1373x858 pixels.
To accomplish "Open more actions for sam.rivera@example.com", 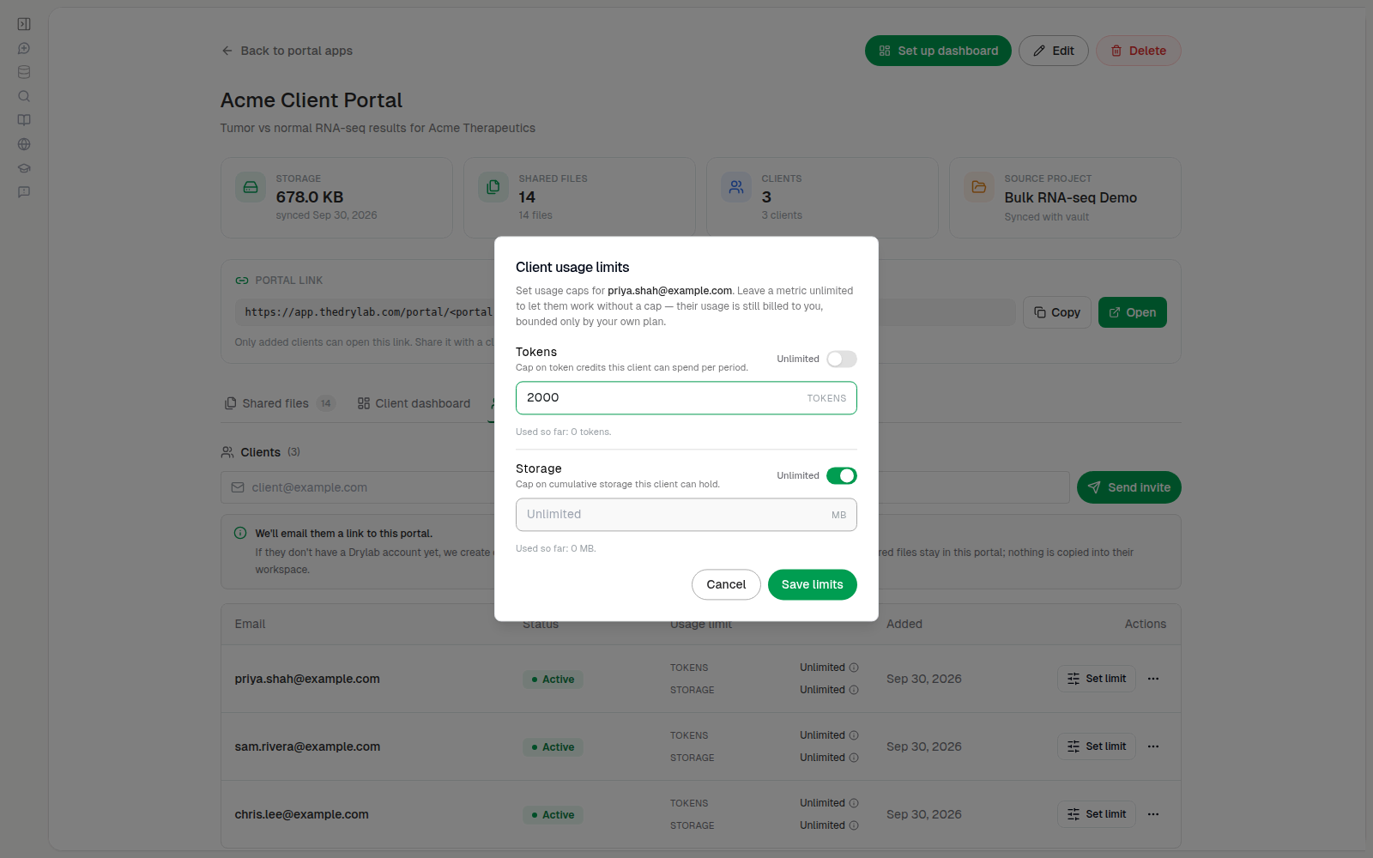I will coord(1153,746).
